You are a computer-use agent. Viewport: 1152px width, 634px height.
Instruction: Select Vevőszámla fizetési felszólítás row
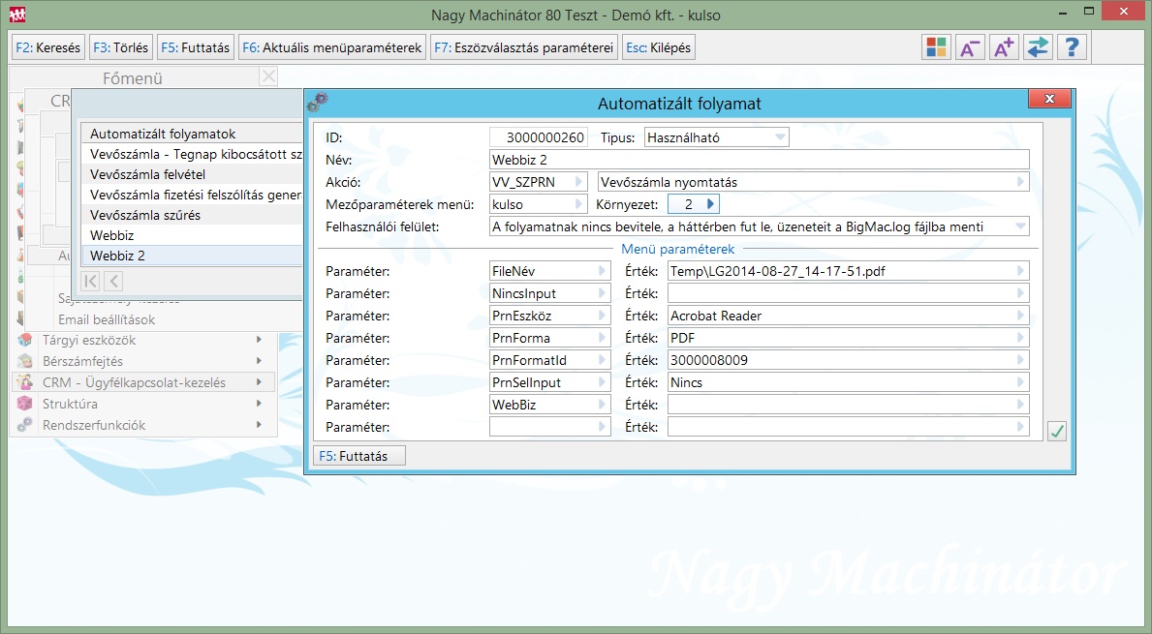point(193,195)
